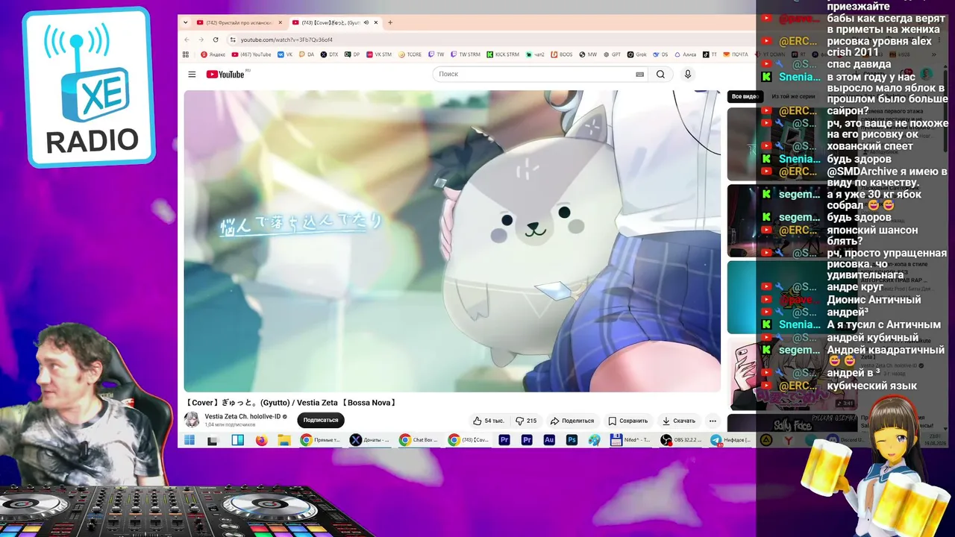Screen dimensions: 955x537
Task: Open Adobe Photoshop from the taskbar
Action: [572, 440]
